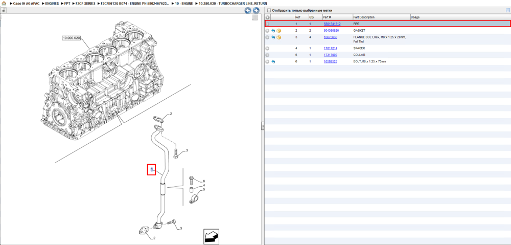Image resolution: width=511 pixels, height=245 pixels.
Task: Open part number link 17317092
Action: click(x=330, y=55)
